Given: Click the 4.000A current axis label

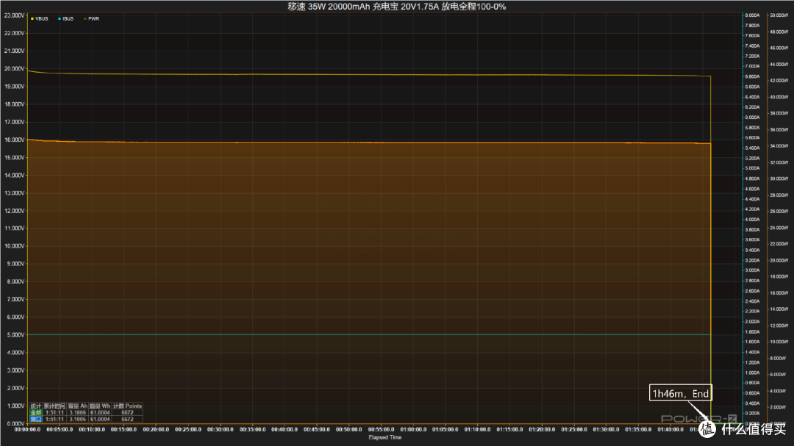Looking at the screenshot, I should click(x=752, y=220).
